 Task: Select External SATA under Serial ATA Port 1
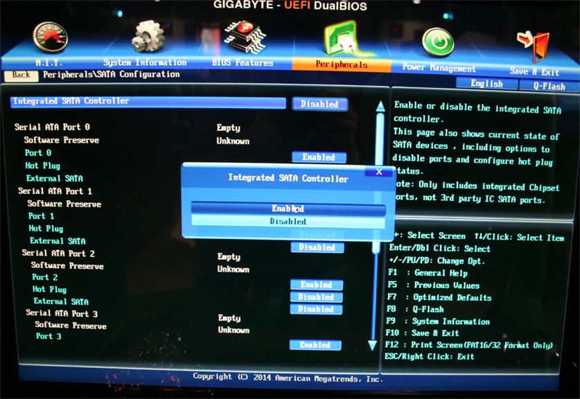pos(58,241)
